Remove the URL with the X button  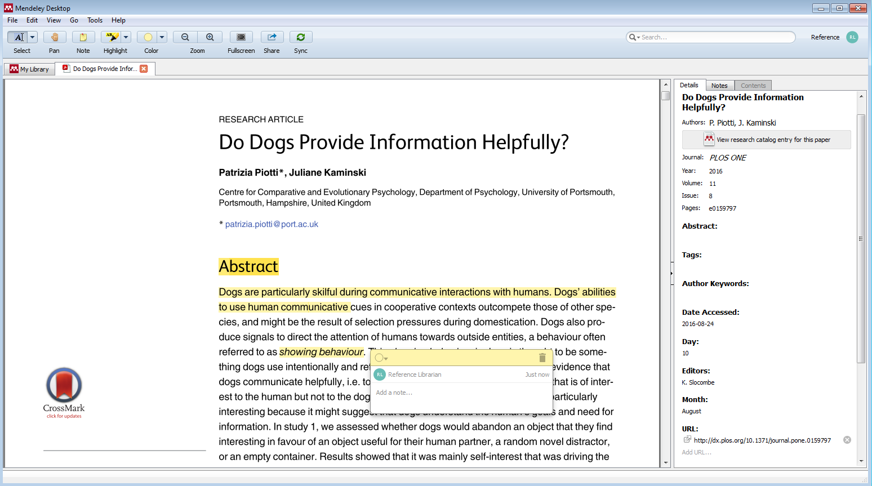pyautogui.click(x=847, y=440)
